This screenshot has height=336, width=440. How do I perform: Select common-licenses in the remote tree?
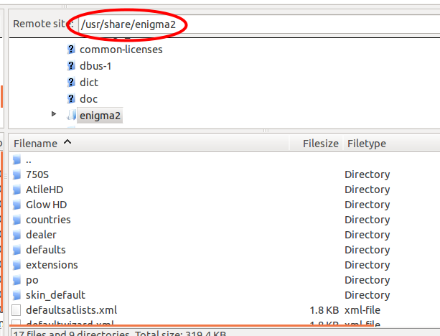click(x=121, y=50)
